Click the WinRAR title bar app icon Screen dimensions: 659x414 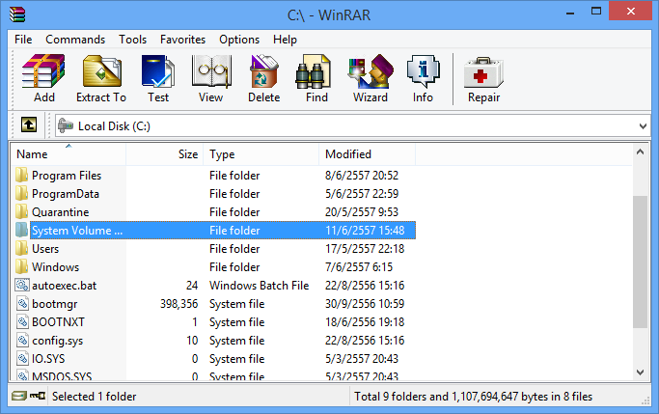pos(17,14)
